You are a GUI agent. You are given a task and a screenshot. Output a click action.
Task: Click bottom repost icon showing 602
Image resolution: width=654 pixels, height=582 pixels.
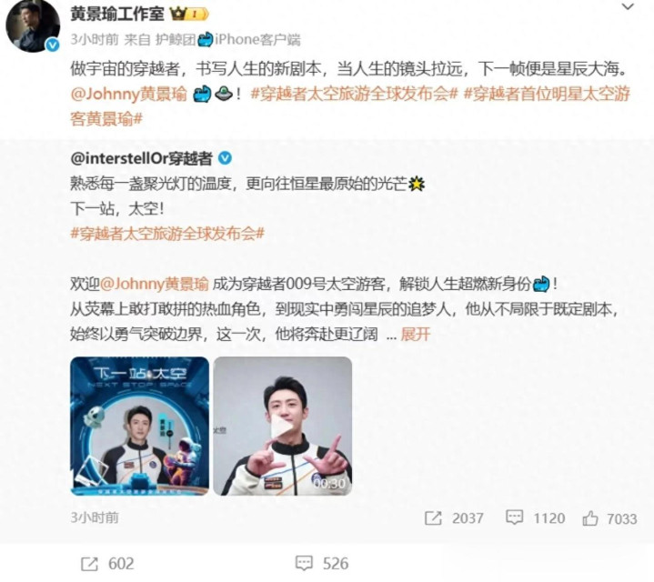[x=89, y=564]
